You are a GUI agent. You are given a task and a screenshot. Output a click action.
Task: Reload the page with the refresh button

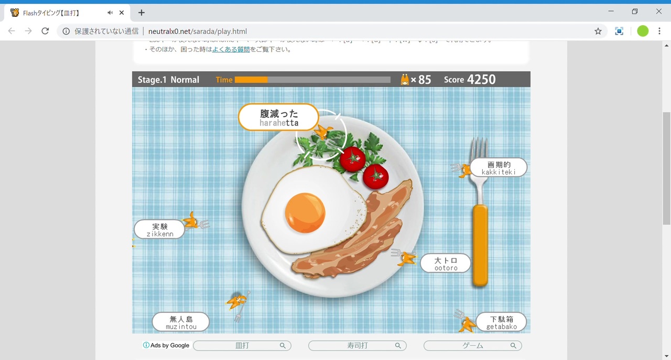click(x=45, y=31)
